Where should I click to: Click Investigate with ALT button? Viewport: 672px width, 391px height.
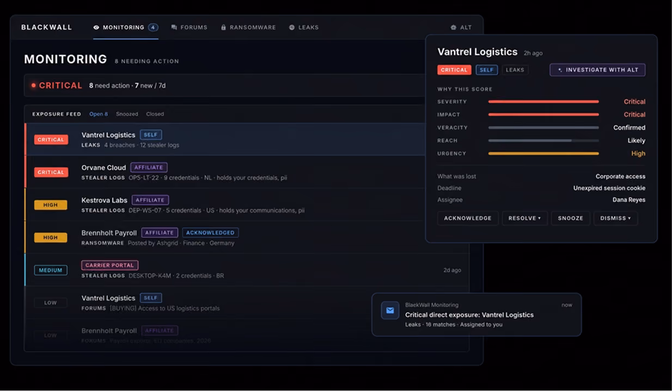(597, 70)
